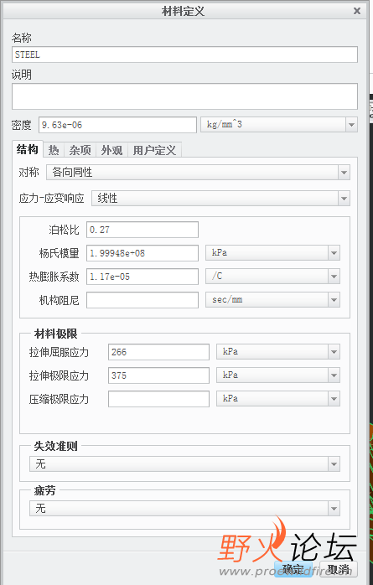Switch to the 杂项 tab
Screen dimensions: 373x585
(80, 150)
